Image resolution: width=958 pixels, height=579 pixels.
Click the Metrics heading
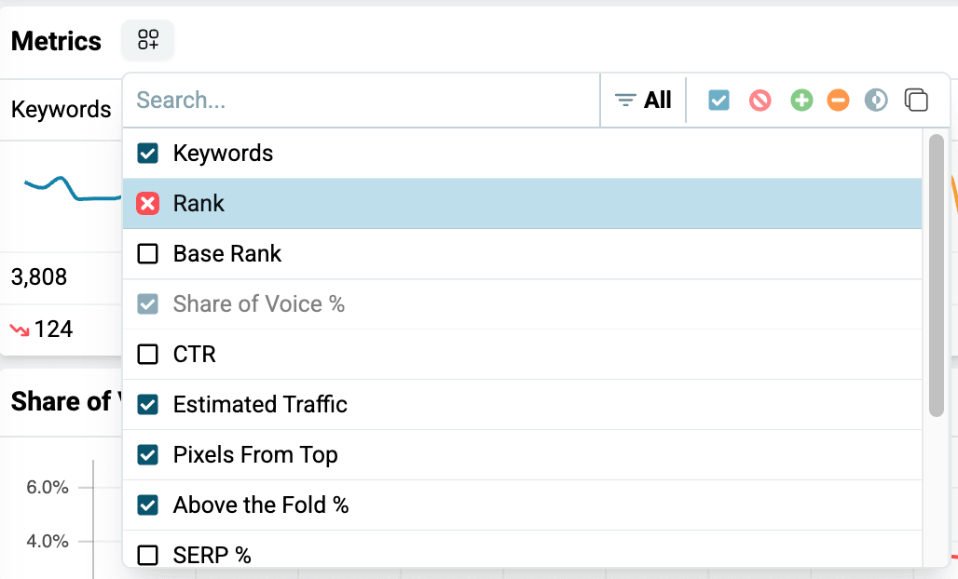coord(56,41)
